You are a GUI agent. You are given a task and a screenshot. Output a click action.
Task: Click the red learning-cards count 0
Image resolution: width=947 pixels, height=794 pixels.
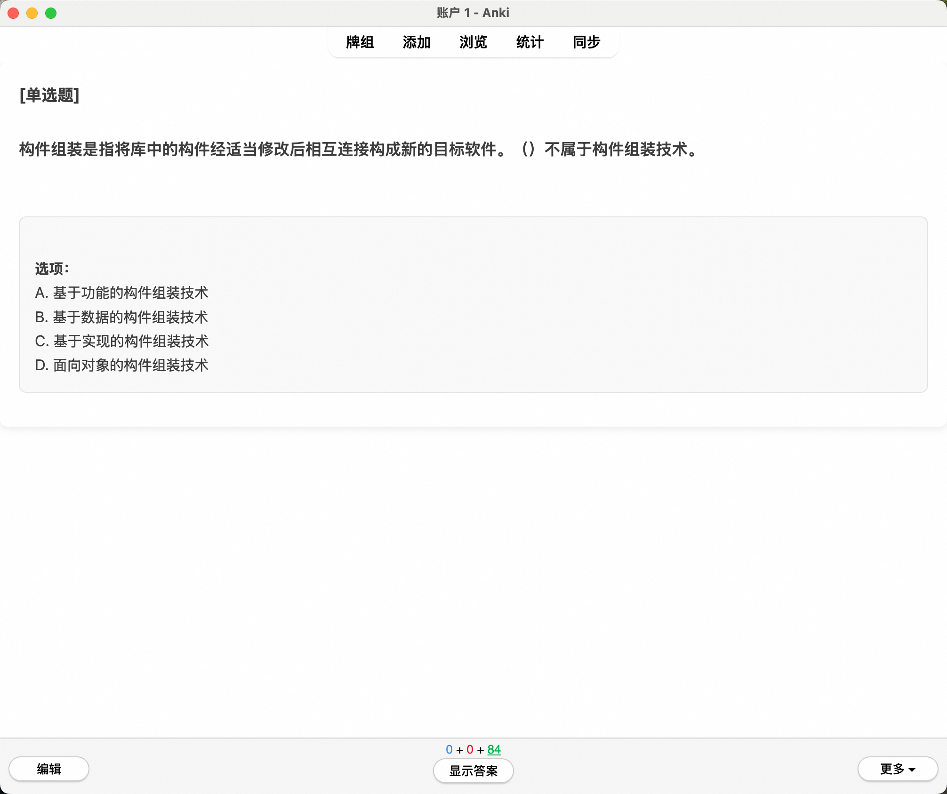[x=470, y=749]
